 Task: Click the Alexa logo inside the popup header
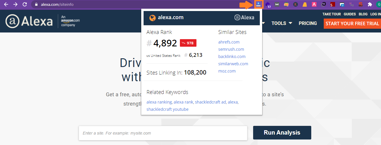244,17
